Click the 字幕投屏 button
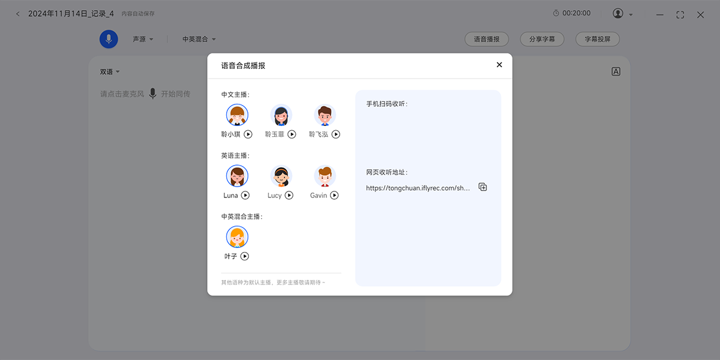Image resolution: width=720 pixels, height=360 pixels. 597,39
